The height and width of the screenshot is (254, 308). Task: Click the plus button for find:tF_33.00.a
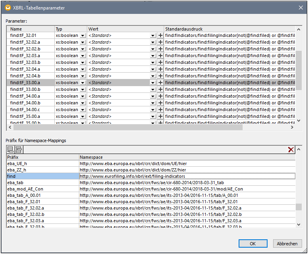pos(161,83)
